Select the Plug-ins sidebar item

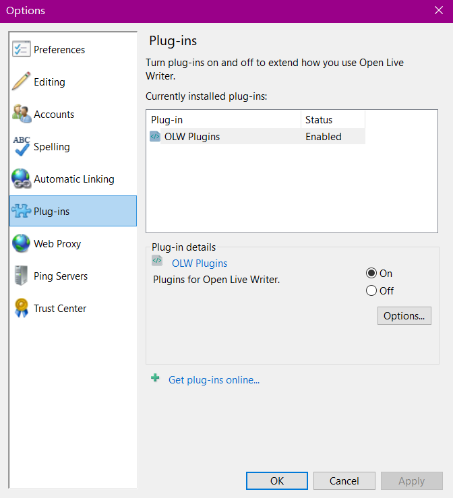click(73, 211)
